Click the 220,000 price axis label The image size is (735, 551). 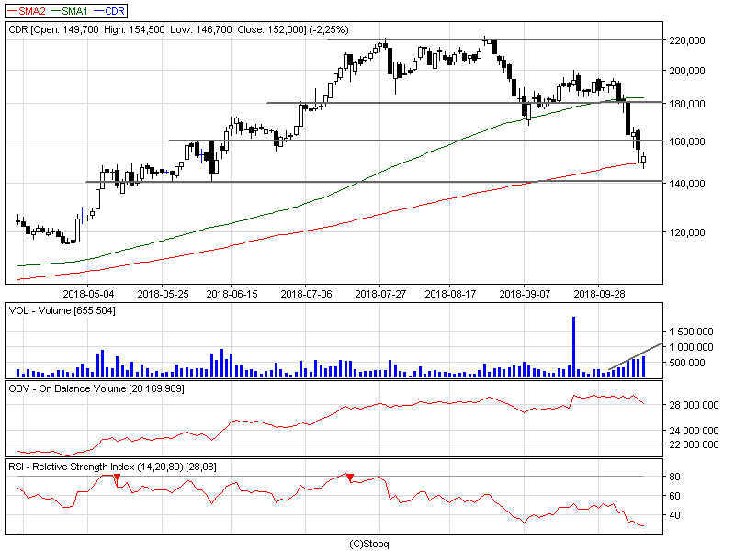click(686, 40)
